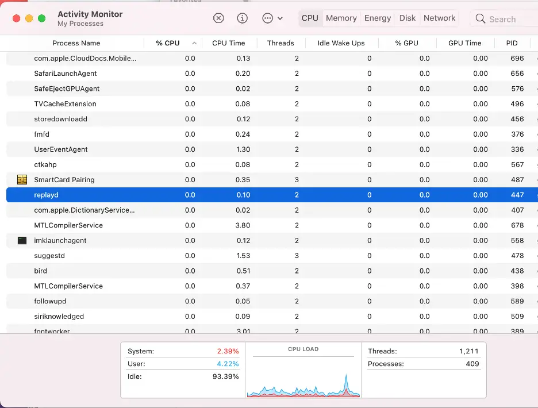Sort by % GPU column header
The height and width of the screenshot is (408, 538).
(406, 43)
